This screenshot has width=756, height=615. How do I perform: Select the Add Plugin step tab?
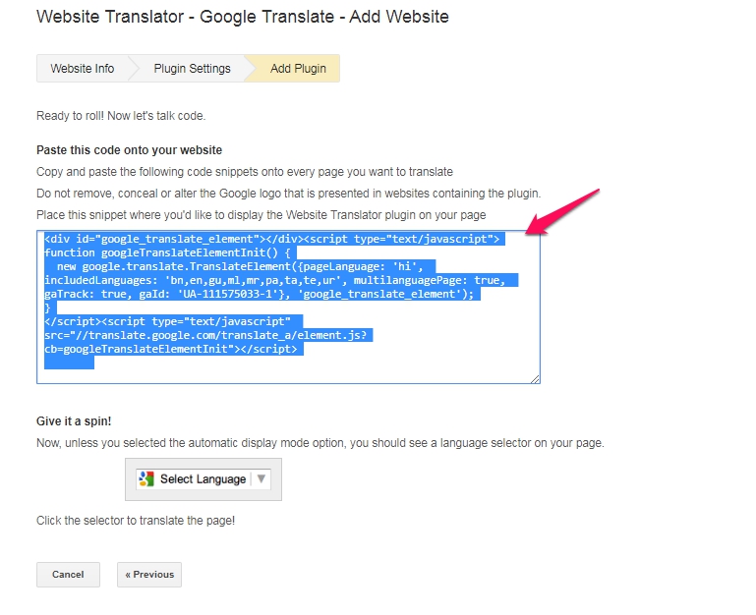point(298,69)
